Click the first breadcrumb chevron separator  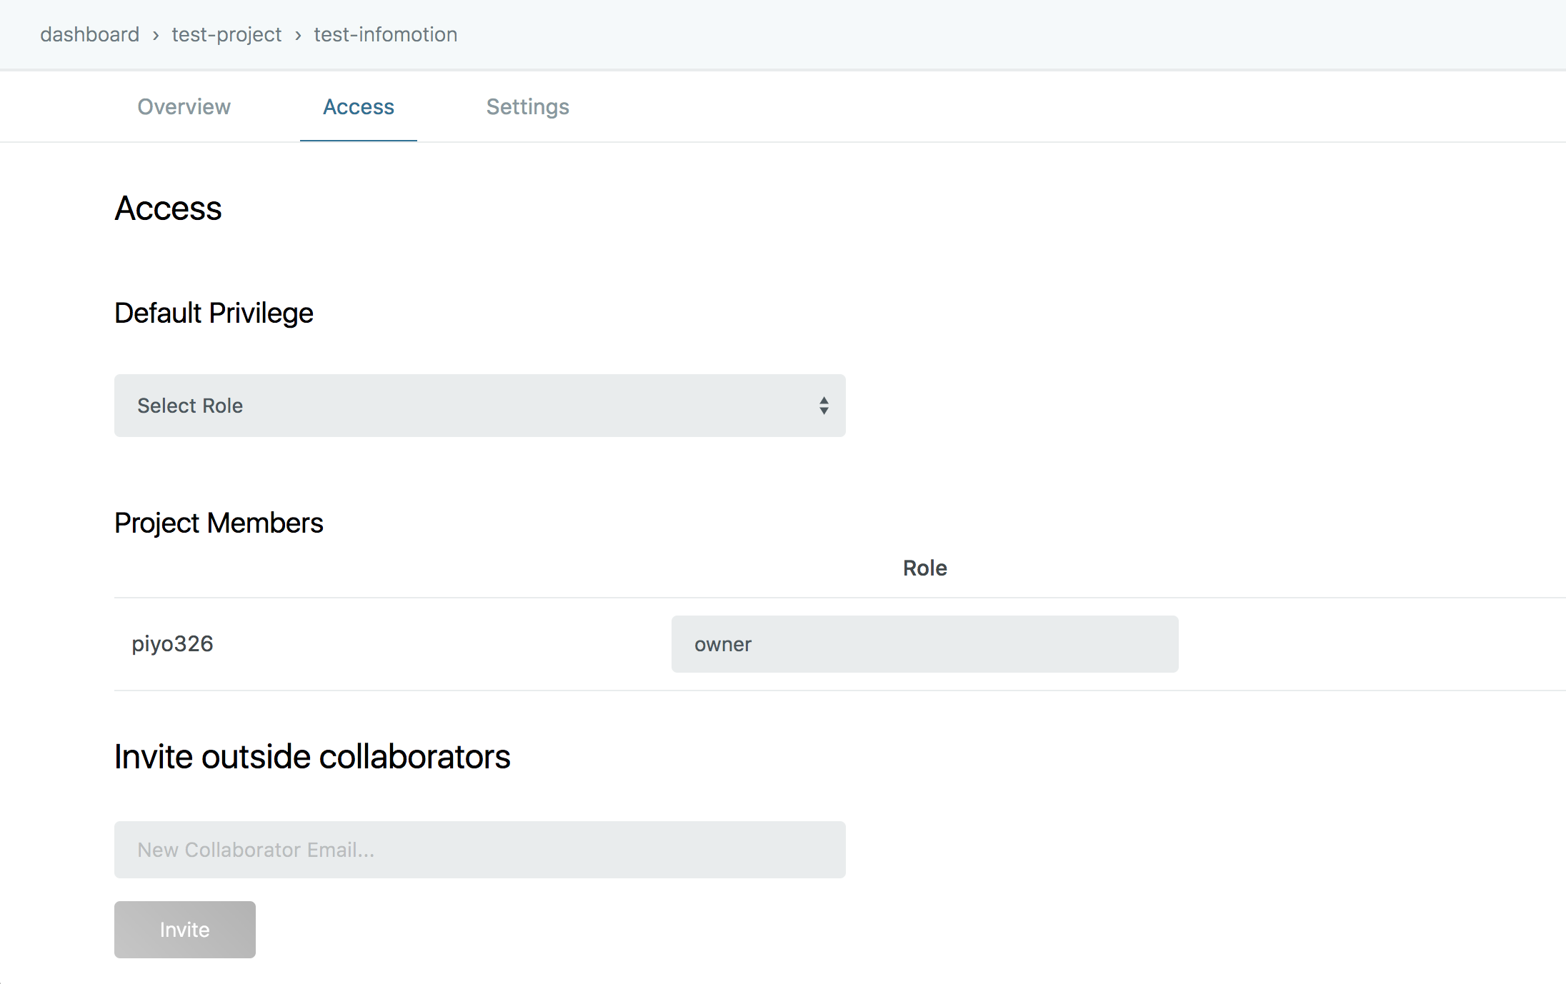point(156,35)
